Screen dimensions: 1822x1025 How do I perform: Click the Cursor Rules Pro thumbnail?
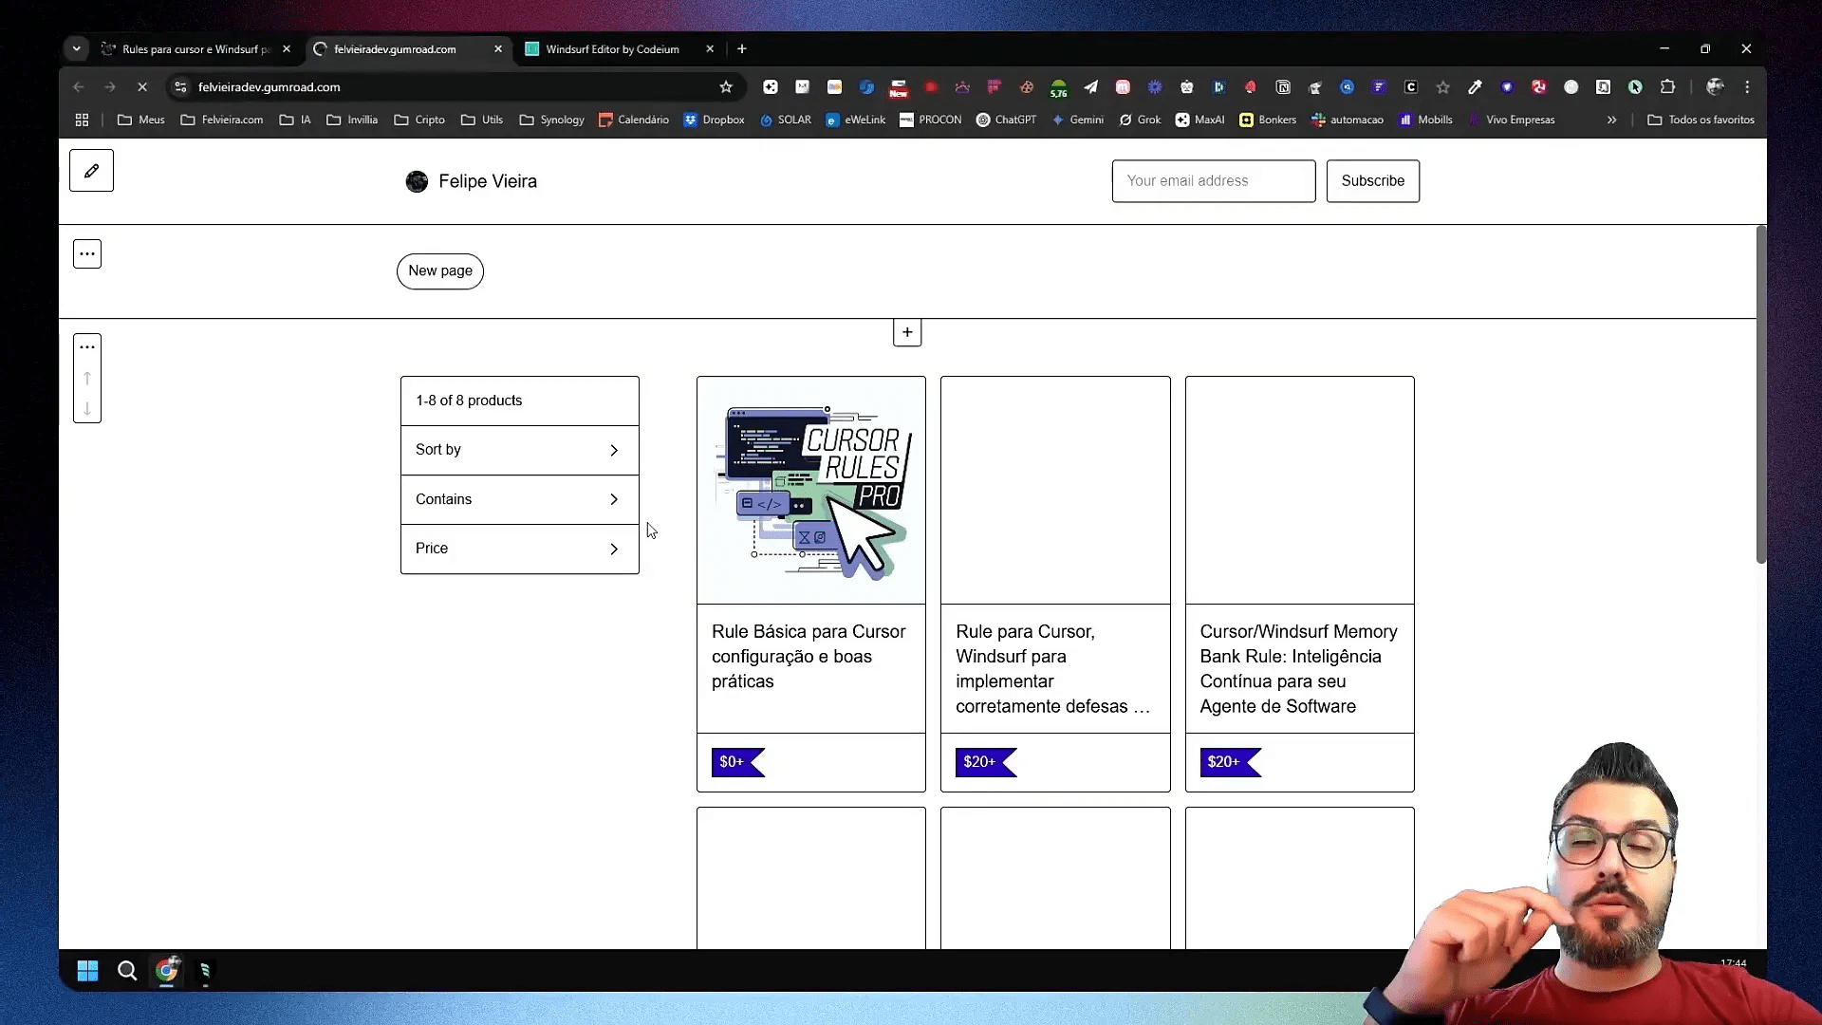click(x=811, y=490)
